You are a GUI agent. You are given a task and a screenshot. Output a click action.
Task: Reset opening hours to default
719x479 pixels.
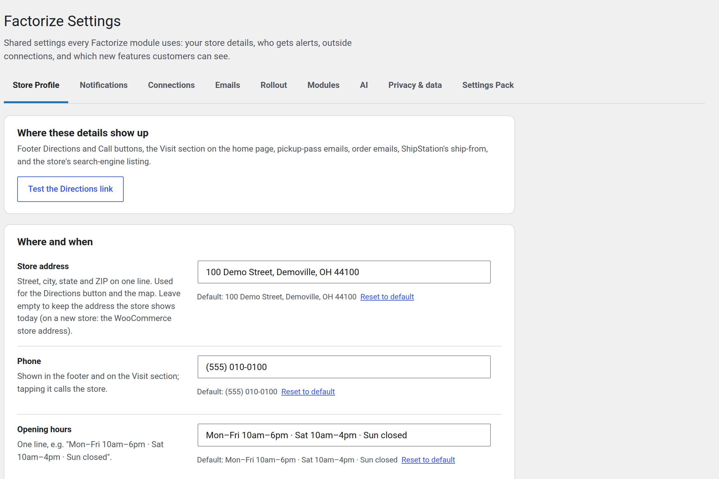pos(428,460)
